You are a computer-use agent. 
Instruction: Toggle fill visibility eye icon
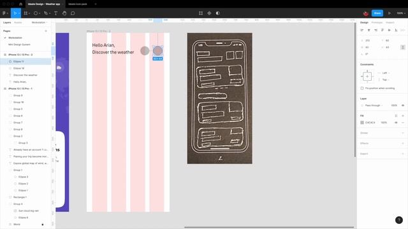(396, 123)
